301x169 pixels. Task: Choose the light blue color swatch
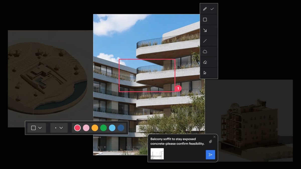(x=112, y=128)
